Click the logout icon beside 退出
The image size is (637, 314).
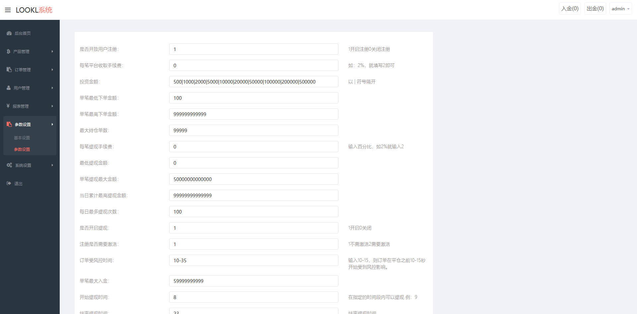click(9, 183)
